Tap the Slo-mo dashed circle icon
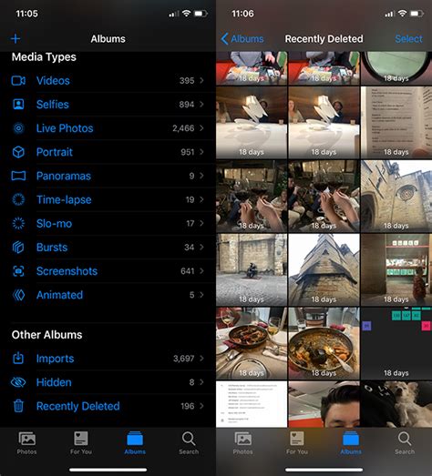This screenshot has height=476, width=432. pos(18,223)
